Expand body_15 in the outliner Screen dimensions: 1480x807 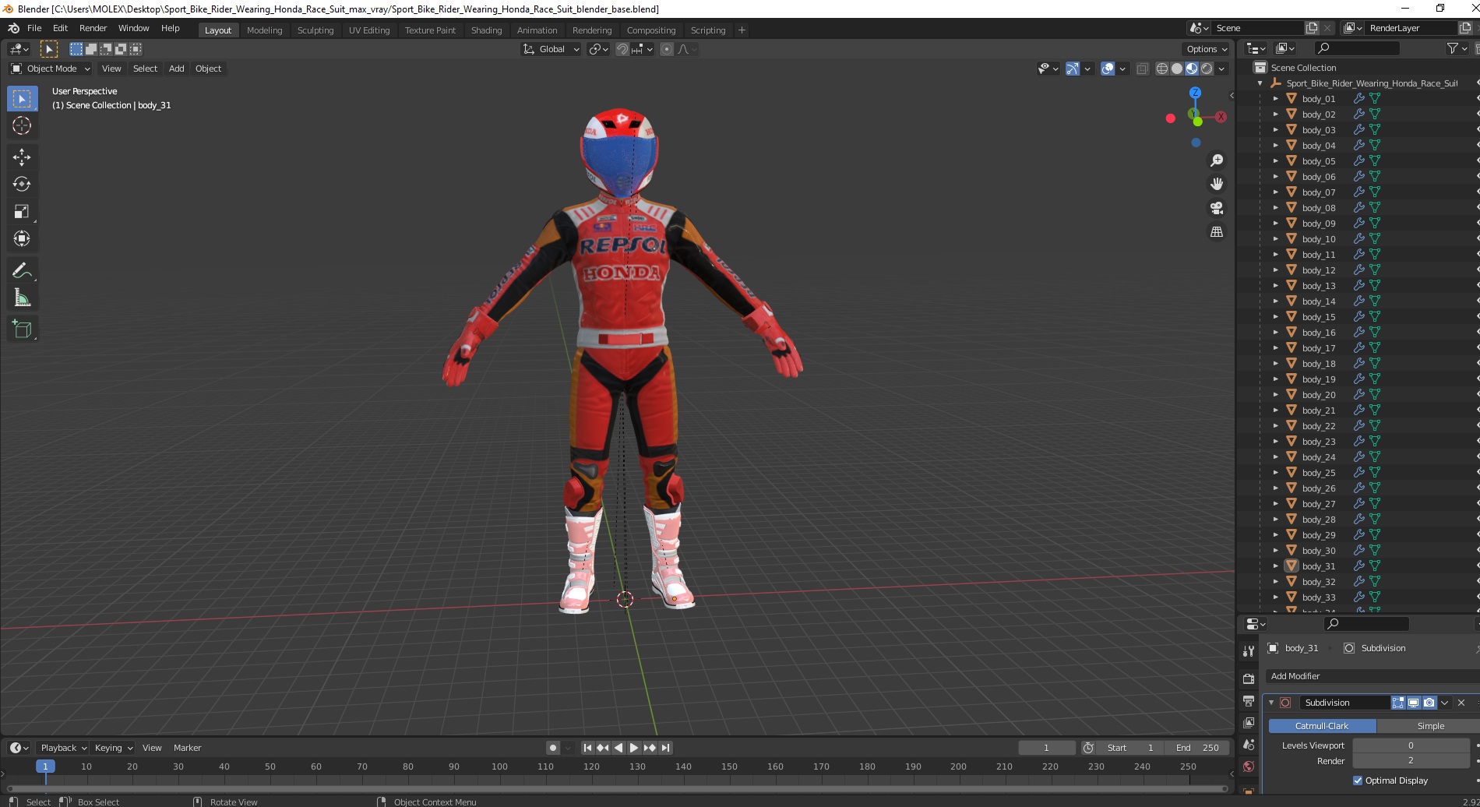[x=1275, y=317]
